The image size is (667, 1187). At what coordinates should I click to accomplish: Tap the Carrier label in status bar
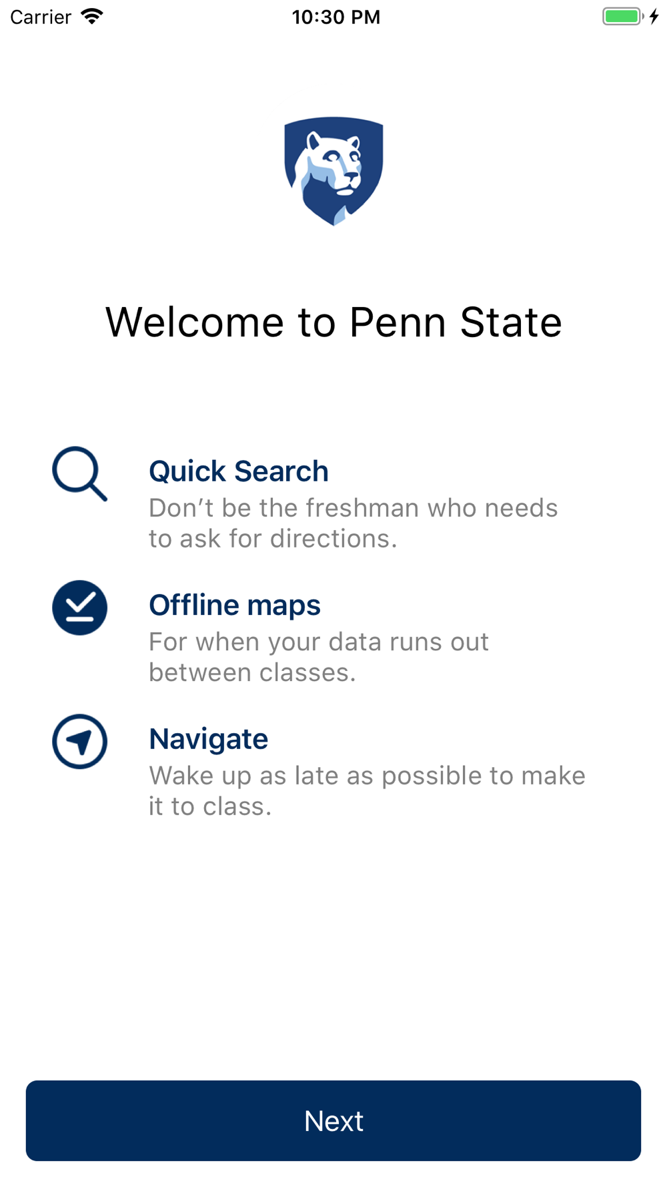tap(41, 17)
